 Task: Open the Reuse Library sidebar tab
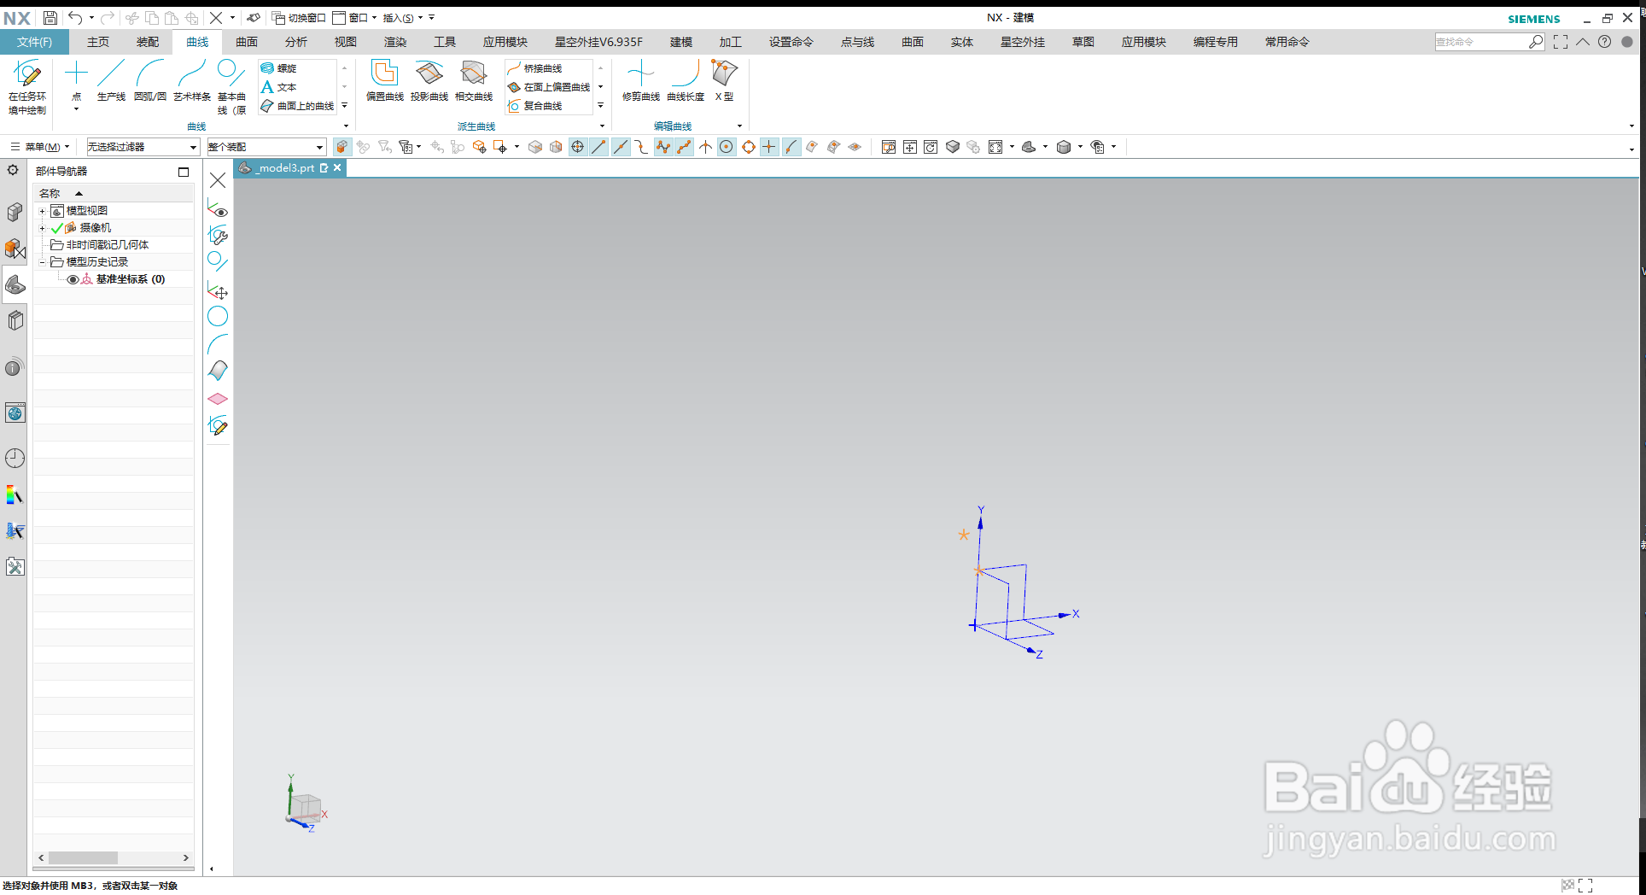pyautogui.click(x=15, y=321)
